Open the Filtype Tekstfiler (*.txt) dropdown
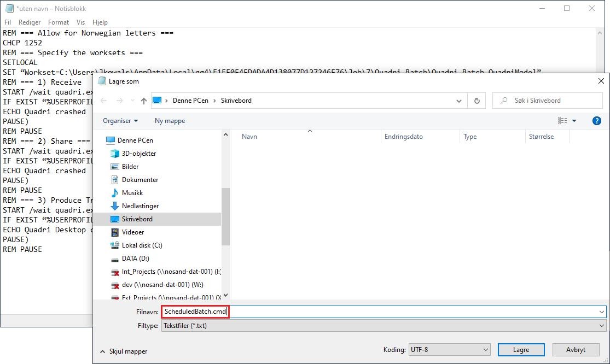 (x=384, y=326)
